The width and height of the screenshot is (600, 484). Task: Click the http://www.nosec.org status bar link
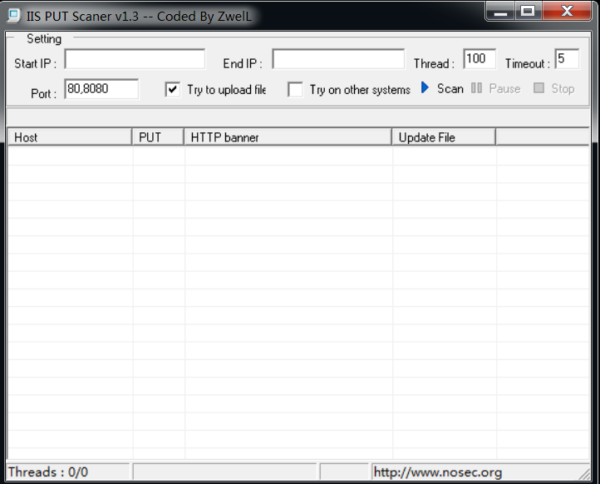point(438,472)
